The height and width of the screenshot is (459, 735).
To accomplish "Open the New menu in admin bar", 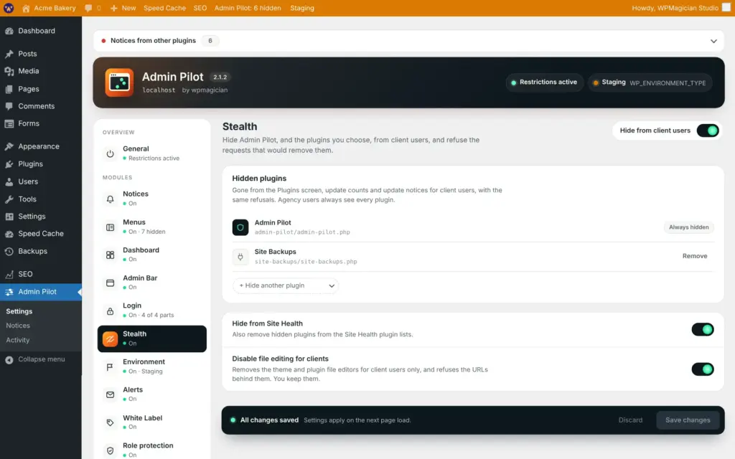I will click(123, 8).
